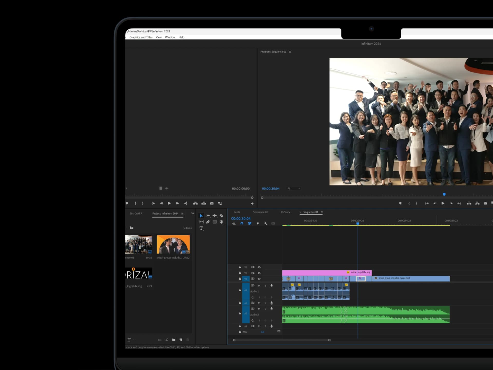Click Lift button in Program monitor

[469, 203]
